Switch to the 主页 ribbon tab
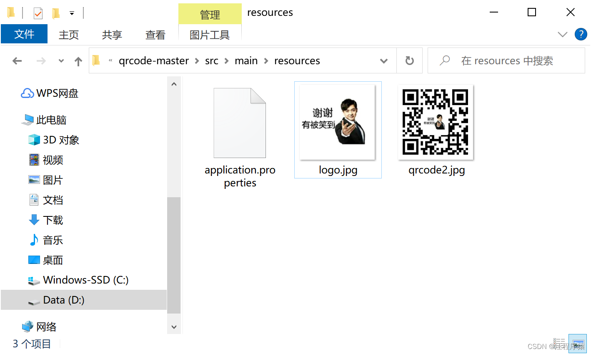 tap(69, 35)
